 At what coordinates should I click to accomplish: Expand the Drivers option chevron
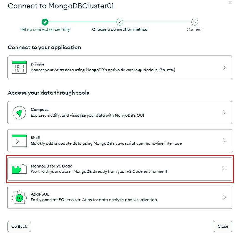[x=224, y=67]
